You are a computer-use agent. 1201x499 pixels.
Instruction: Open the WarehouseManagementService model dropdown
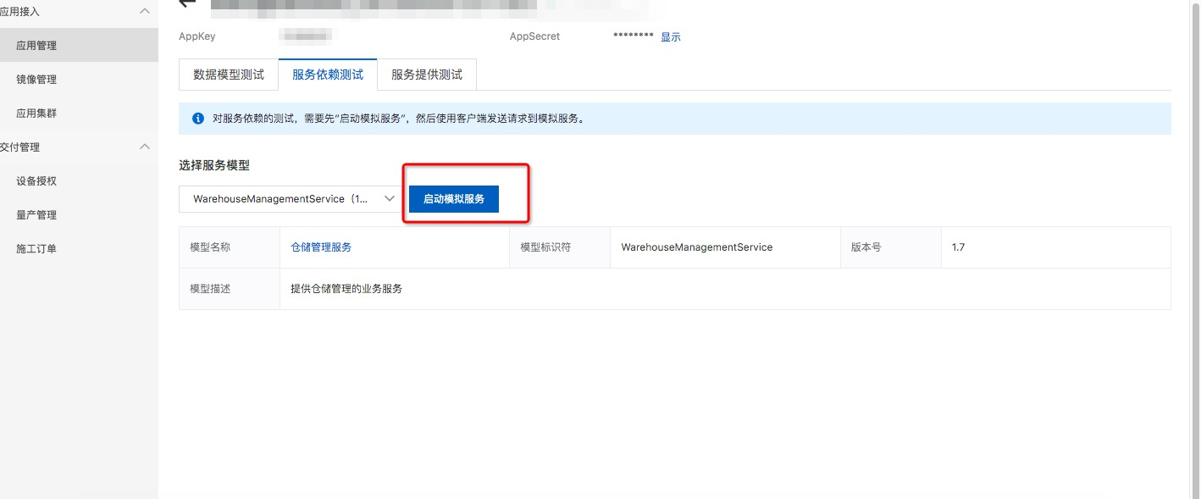point(289,199)
